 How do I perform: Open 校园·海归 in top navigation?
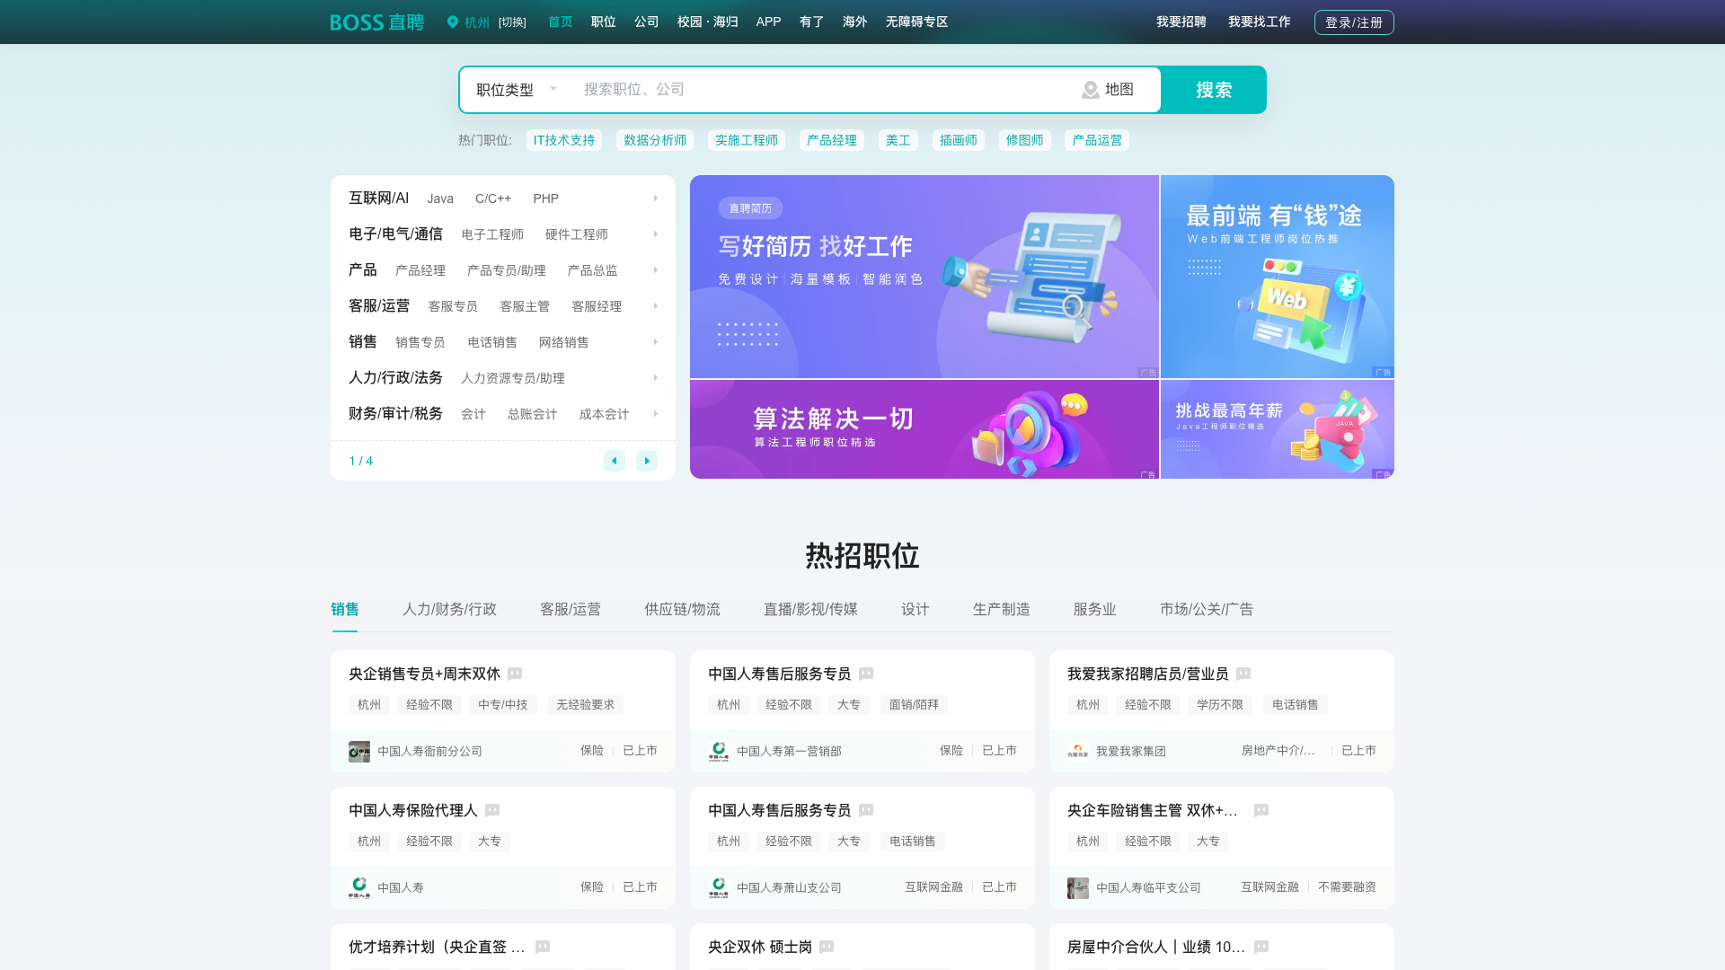pyautogui.click(x=707, y=22)
